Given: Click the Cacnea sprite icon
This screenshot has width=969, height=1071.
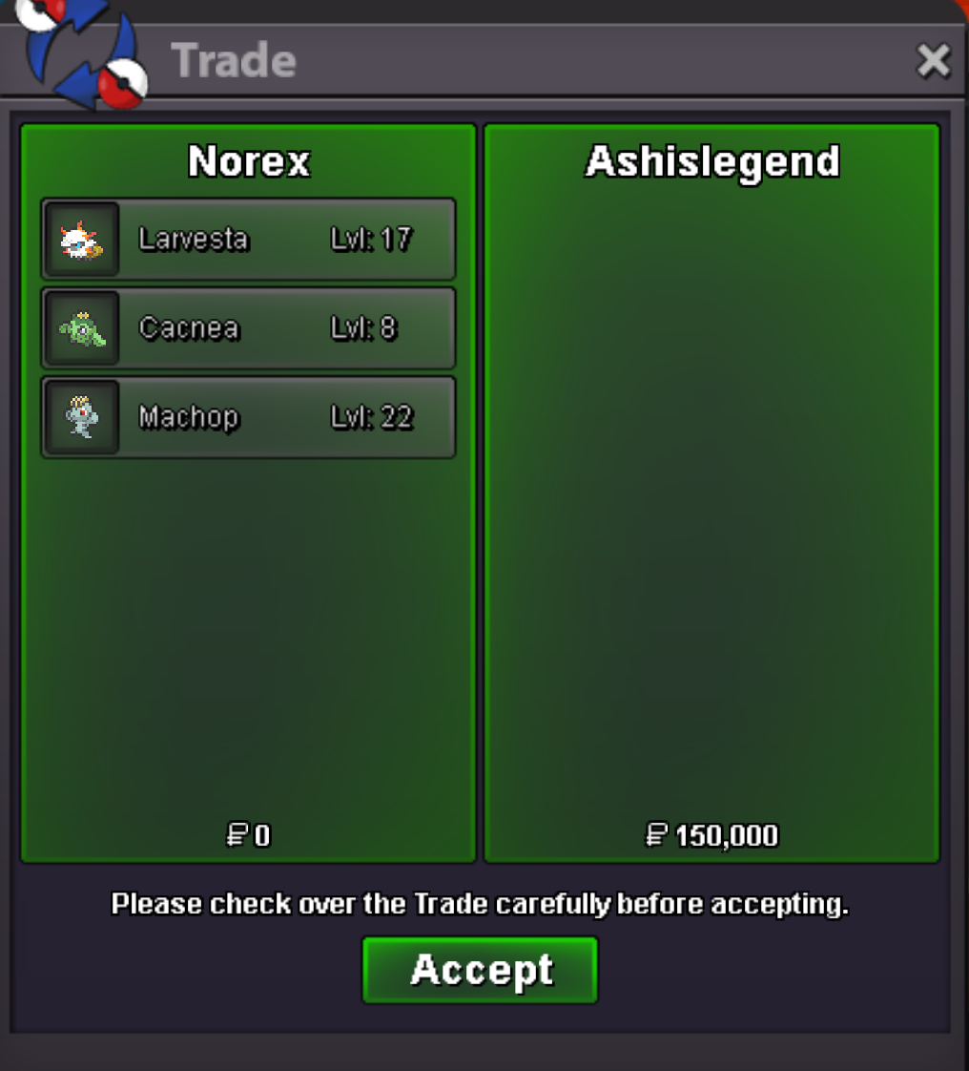Looking at the screenshot, I should coord(82,328).
